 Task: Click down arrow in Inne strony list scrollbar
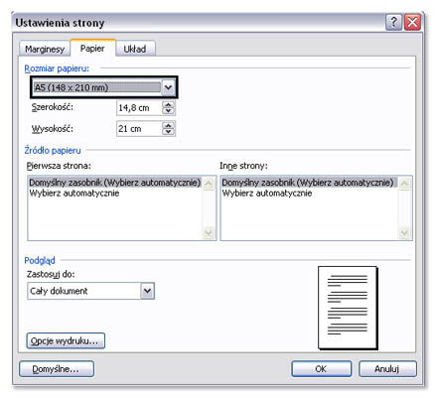coord(404,233)
